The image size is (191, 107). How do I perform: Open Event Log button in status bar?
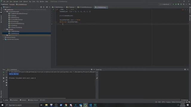tap(184, 100)
